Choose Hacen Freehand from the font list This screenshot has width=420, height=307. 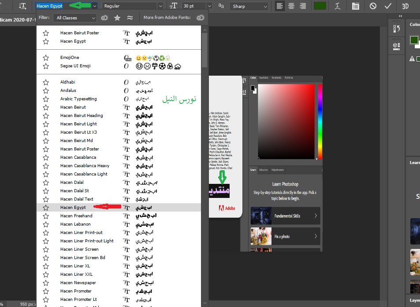tap(76, 216)
